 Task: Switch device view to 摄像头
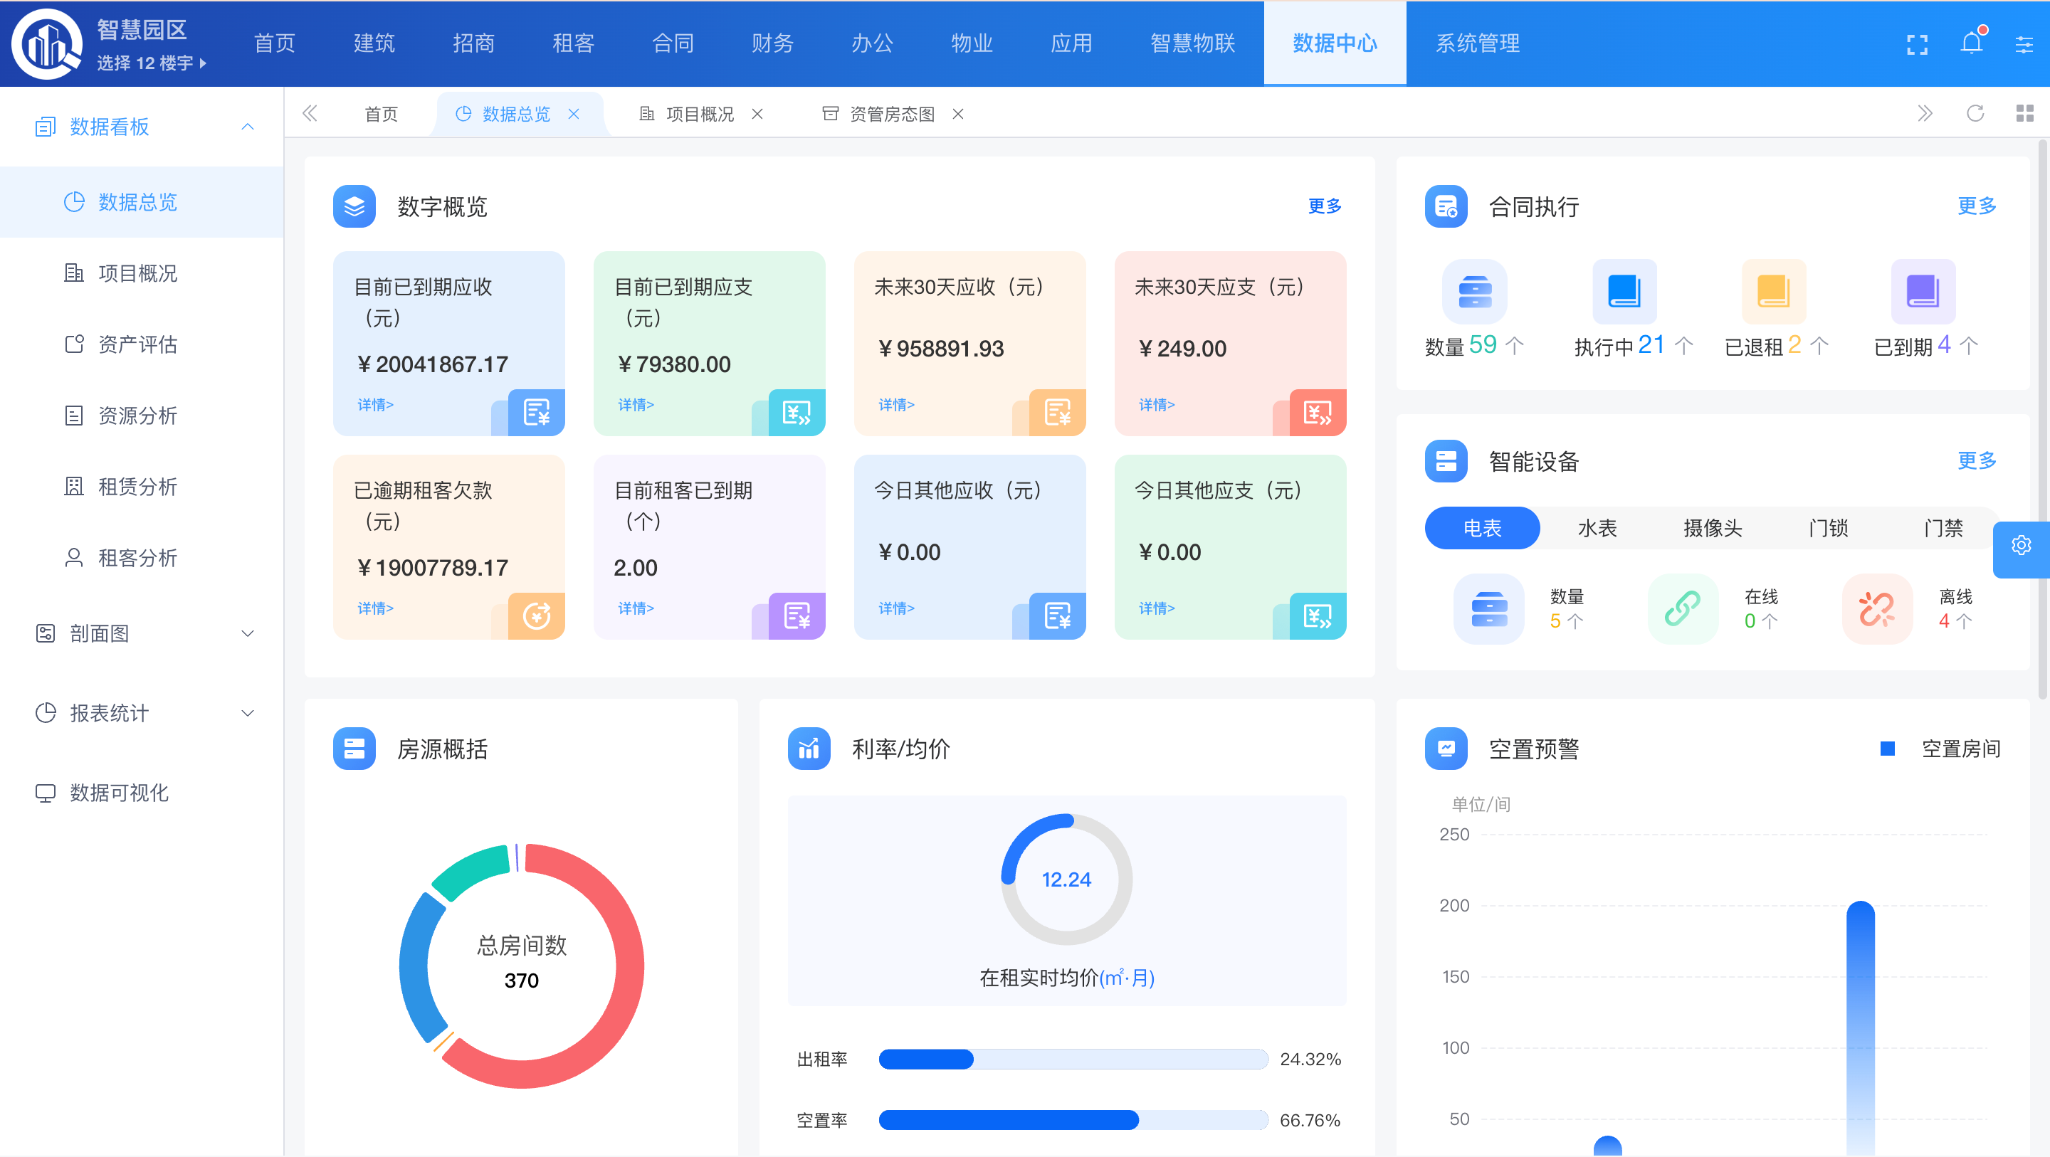tap(1713, 527)
